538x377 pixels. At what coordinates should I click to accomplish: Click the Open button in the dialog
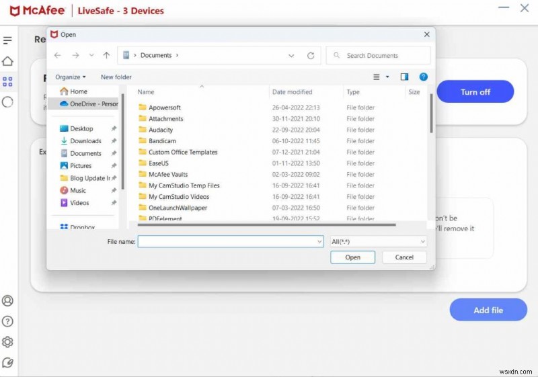(352, 257)
